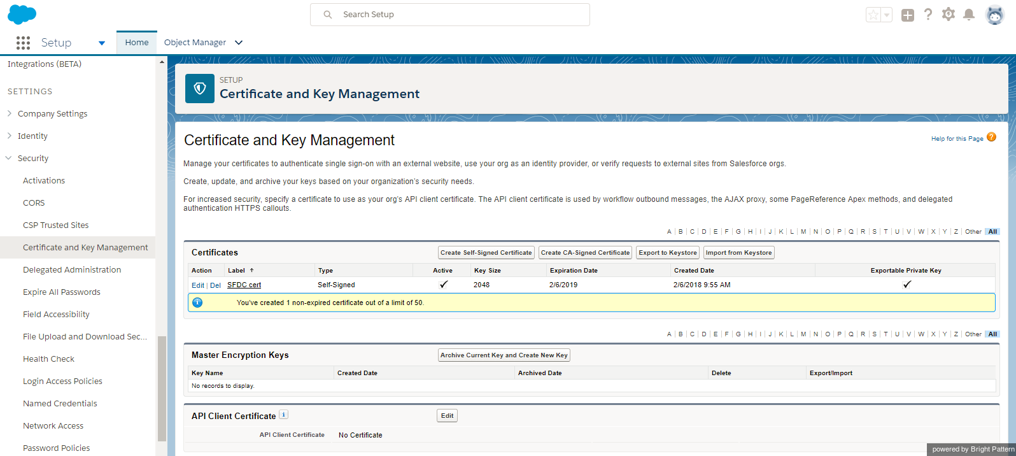
Task: Click Create CA-Signed Certificate button
Action: pyautogui.click(x=586, y=253)
